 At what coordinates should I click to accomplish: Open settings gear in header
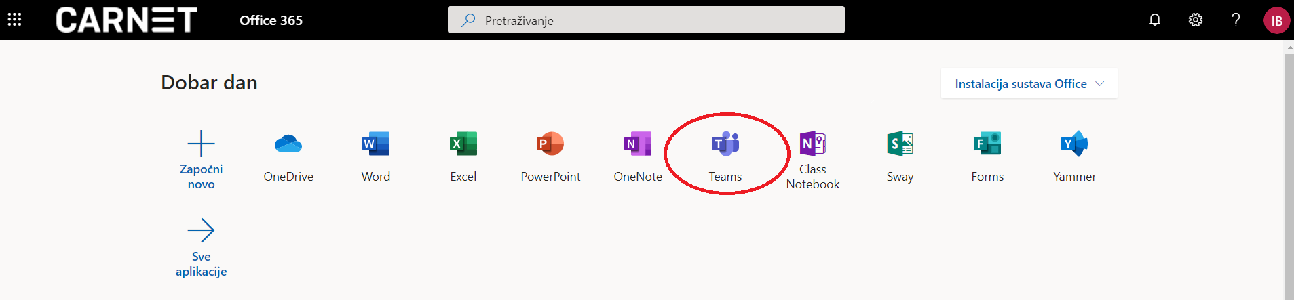[1196, 20]
